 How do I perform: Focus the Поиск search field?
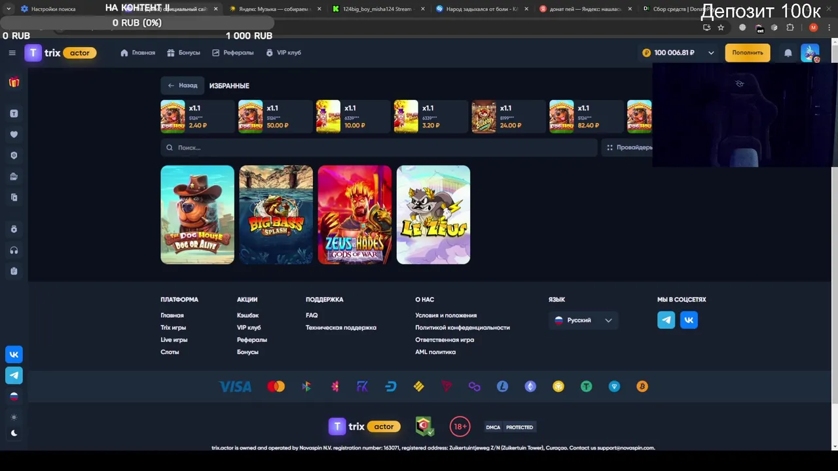(379, 148)
